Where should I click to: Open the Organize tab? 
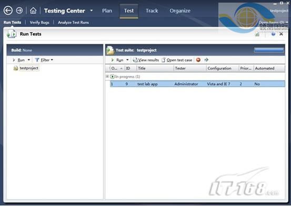click(180, 11)
